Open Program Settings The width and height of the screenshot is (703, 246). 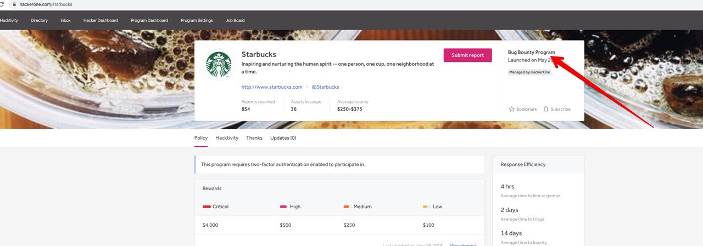[197, 20]
